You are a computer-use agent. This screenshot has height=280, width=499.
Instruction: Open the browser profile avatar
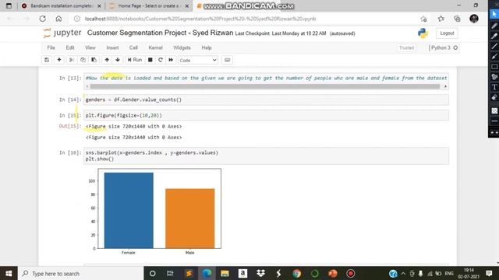pyautogui.click(x=474, y=19)
